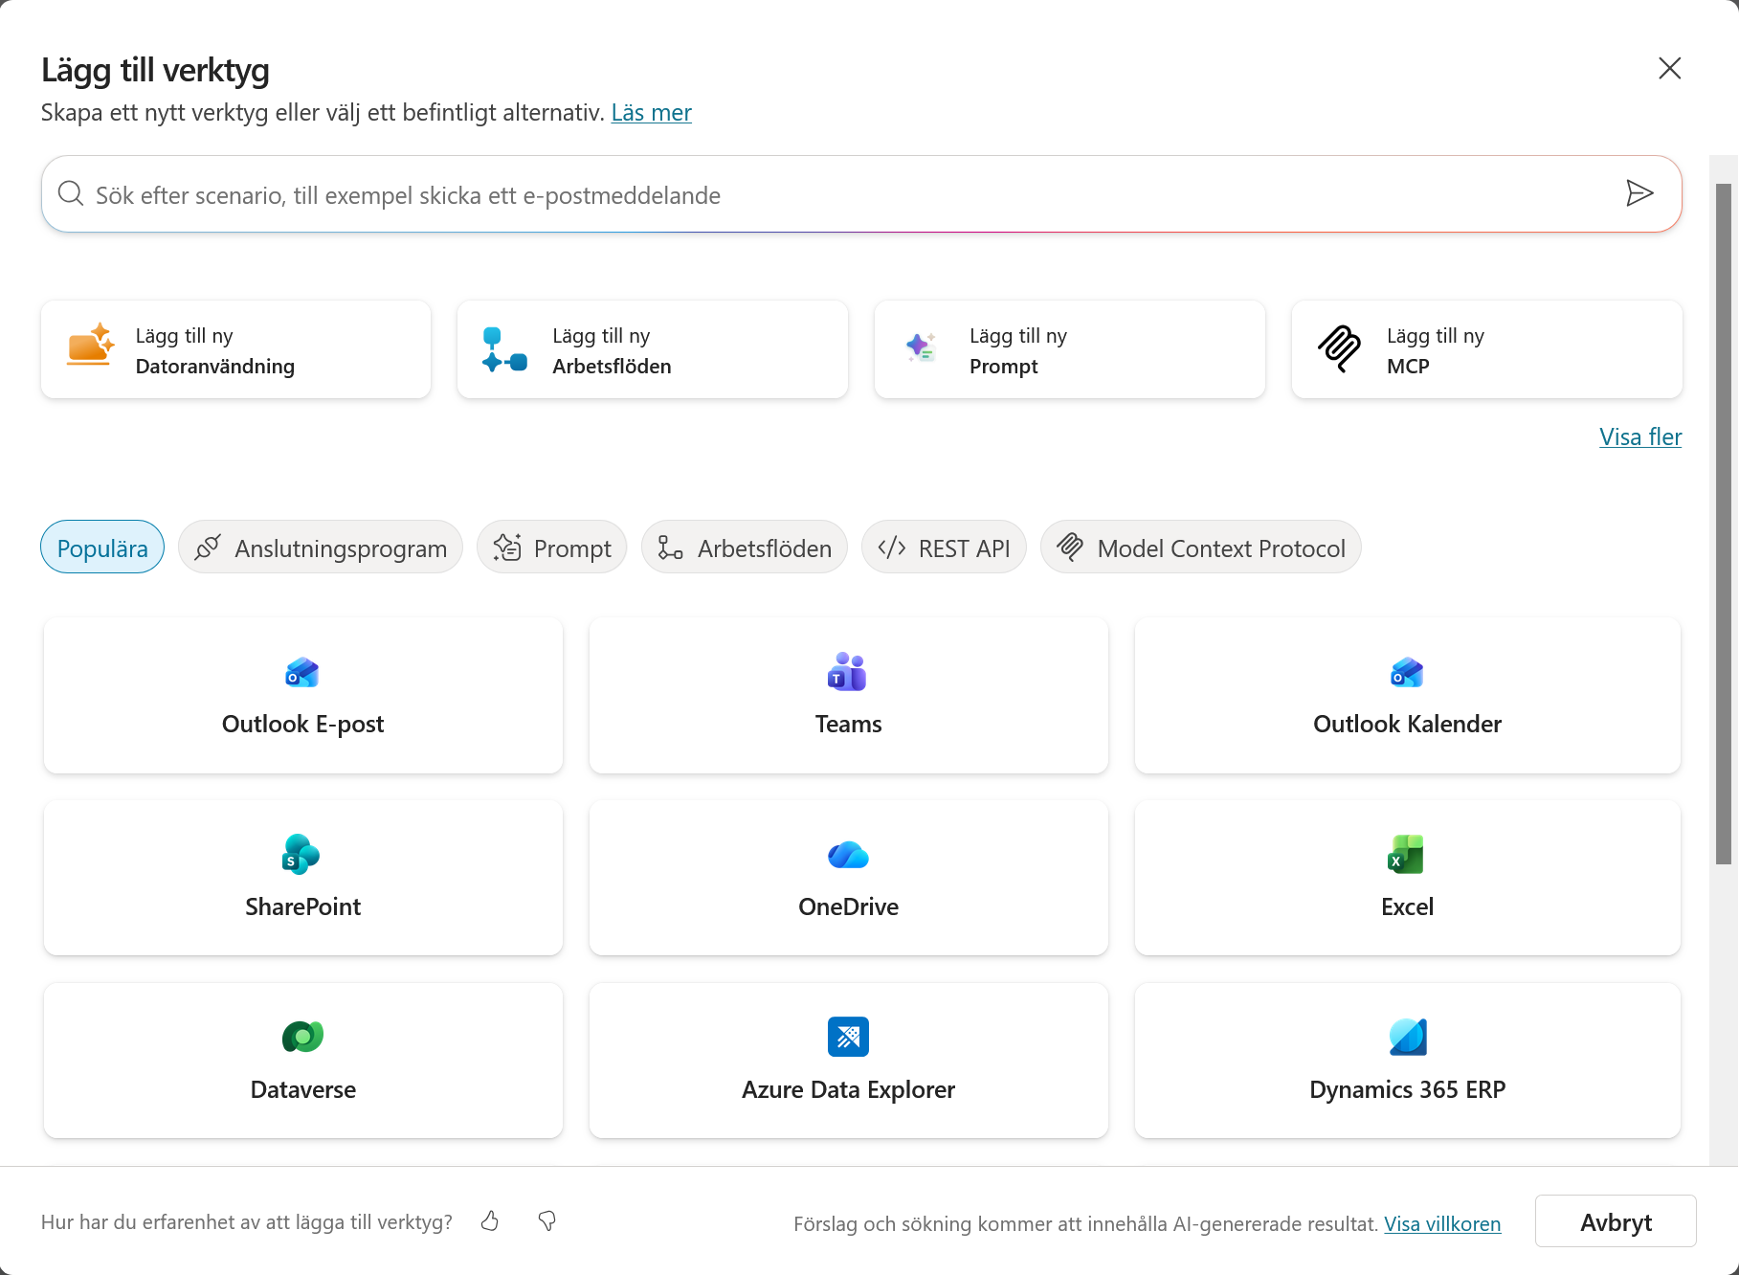The image size is (1739, 1275).
Task: Click the Outlook E-post icon
Action: pyautogui.click(x=302, y=673)
